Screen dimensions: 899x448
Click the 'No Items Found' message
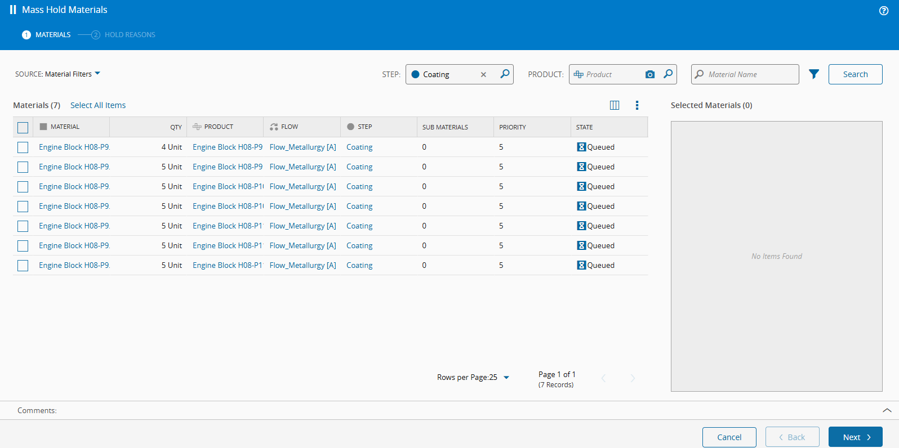point(777,256)
